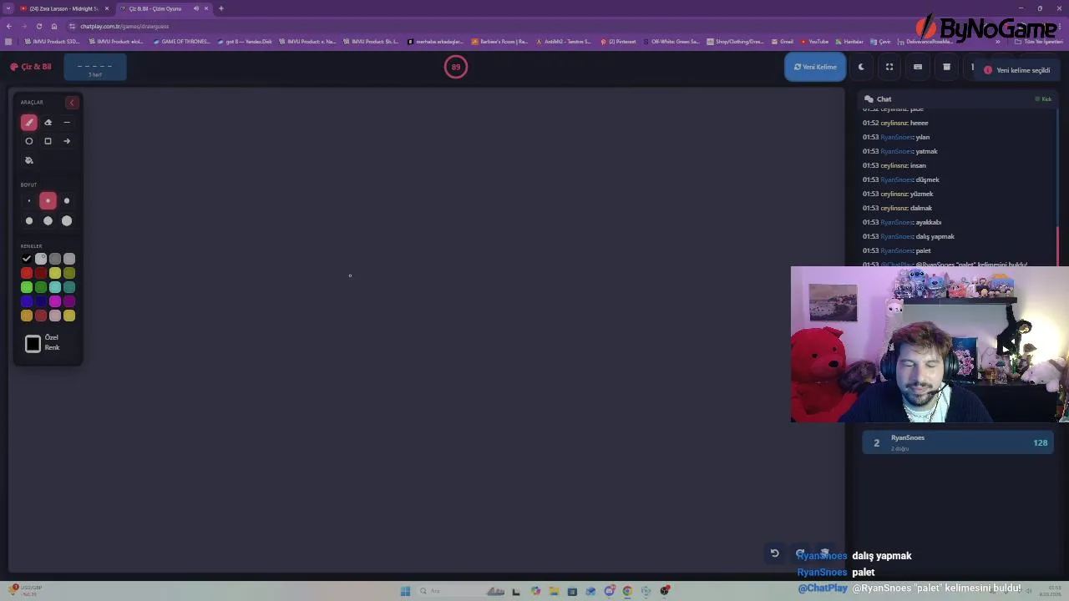This screenshot has width=1069, height=601.
Task: Click the round countdown timer
Action: point(456,67)
